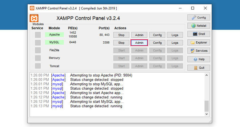Click the log scrollbar thumb
This screenshot has width=240, height=127.
tap(207, 106)
